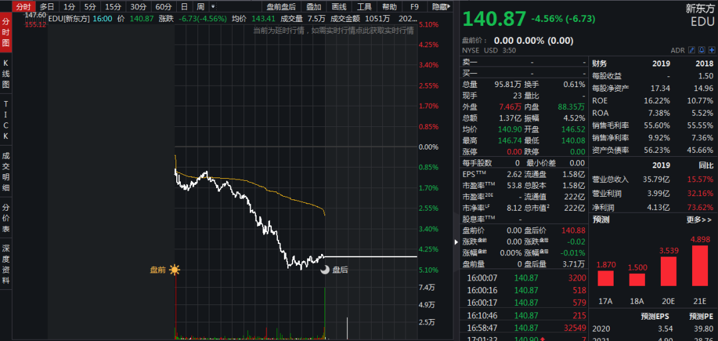Click the 16:00:07 trade row
The height and width of the screenshot is (341, 718).
(x=525, y=277)
